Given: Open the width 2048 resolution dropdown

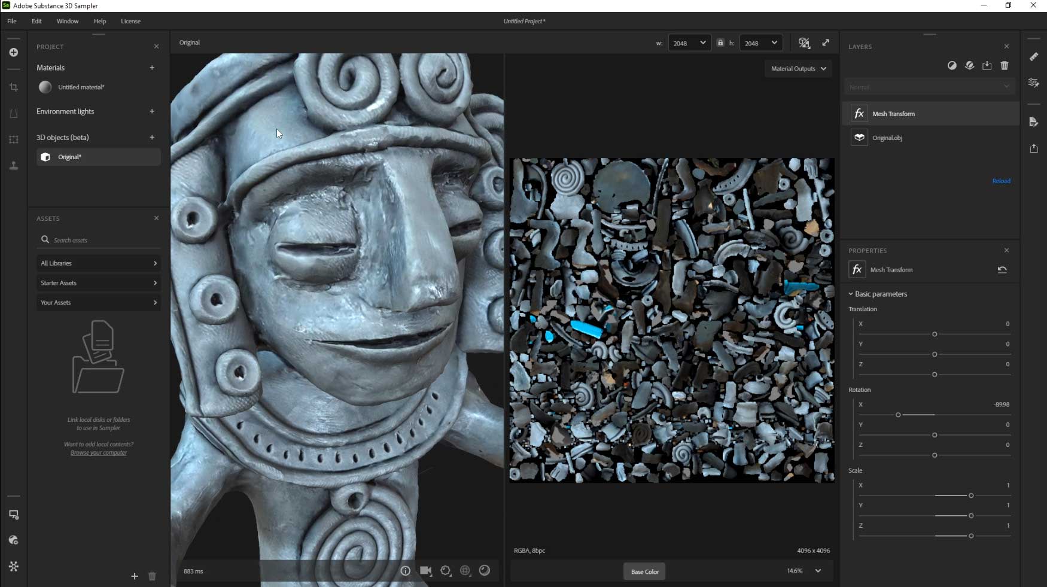Looking at the screenshot, I should point(689,43).
